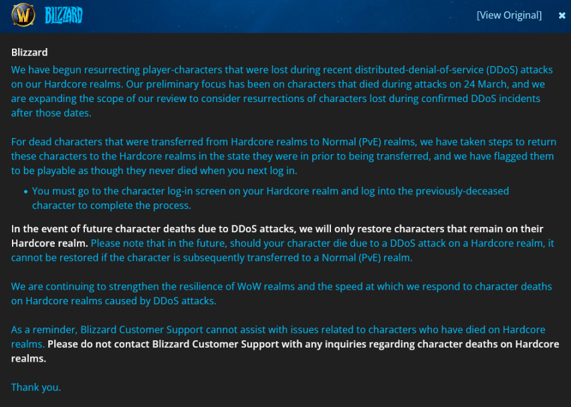
Task: Click the World of Warcraft gold logo icon
Action: [23, 15]
